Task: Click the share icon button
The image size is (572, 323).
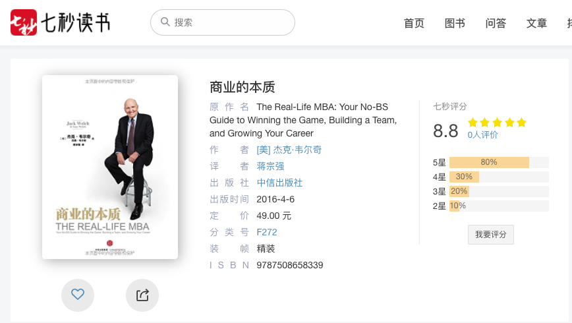Action: (142, 295)
